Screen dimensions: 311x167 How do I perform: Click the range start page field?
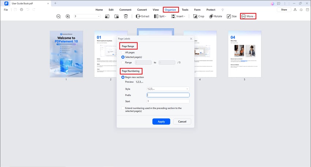[143, 62]
